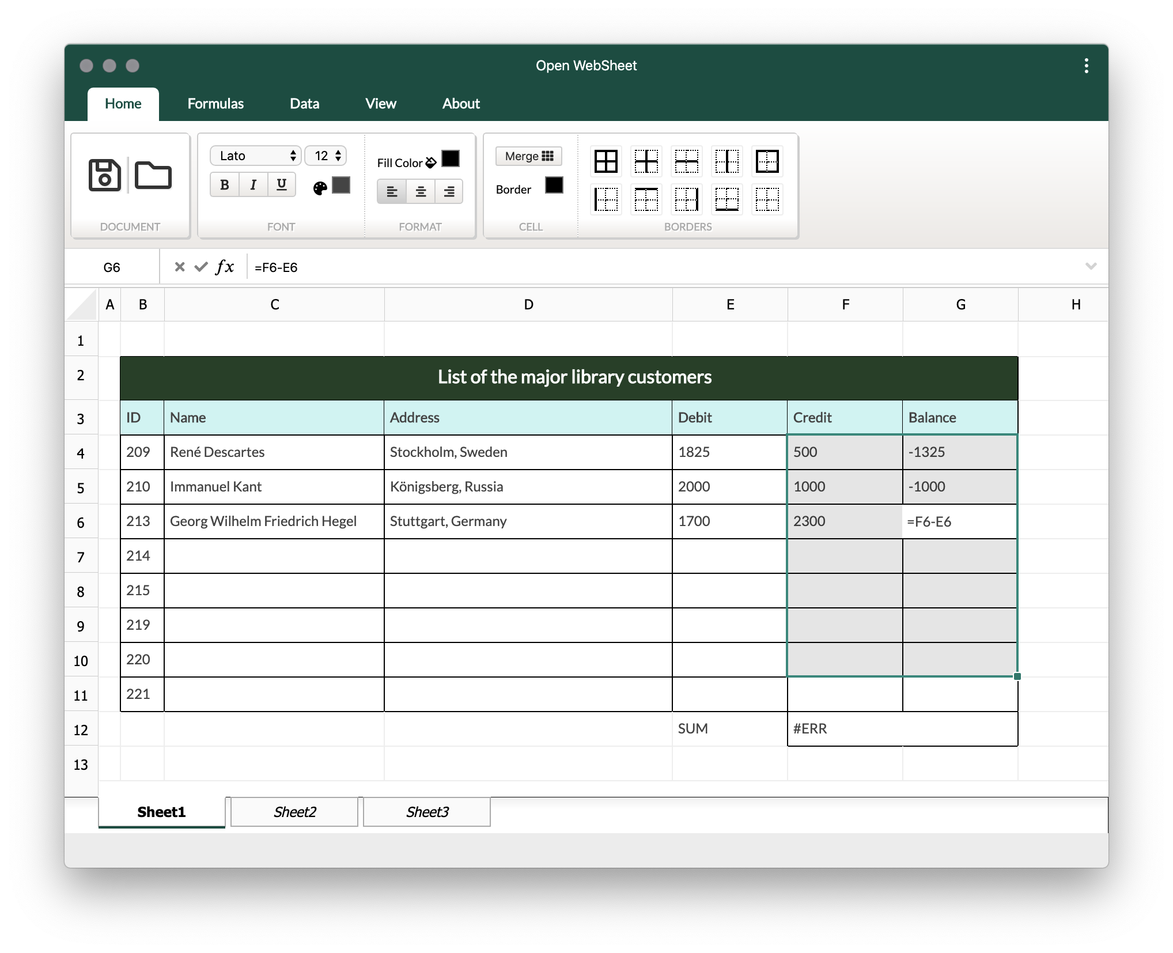Open the font size 12 dropdown
The height and width of the screenshot is (953, 1173).
click(x=326, y=156)
